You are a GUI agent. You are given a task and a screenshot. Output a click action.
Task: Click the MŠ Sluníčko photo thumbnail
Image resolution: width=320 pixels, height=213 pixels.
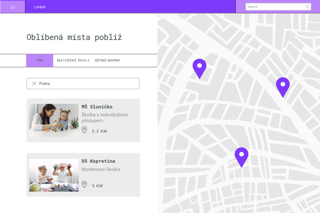(54, 120)
